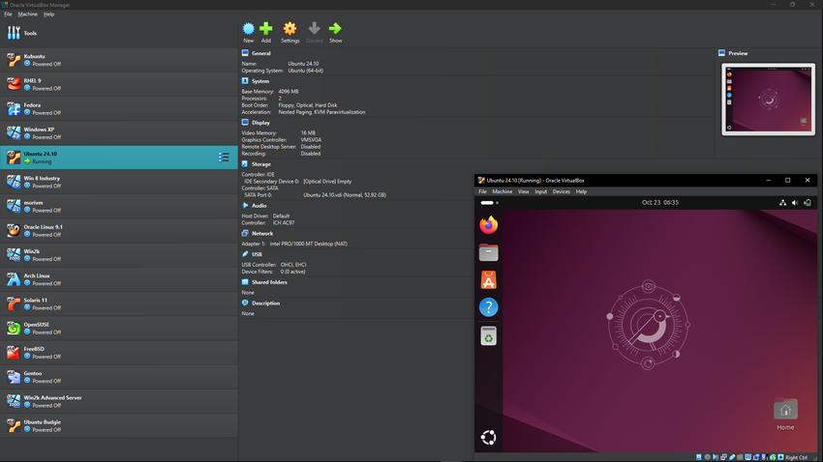Select the Fedora virtual machine
This screenshot has height=462, width=823.
click(119, 108)
